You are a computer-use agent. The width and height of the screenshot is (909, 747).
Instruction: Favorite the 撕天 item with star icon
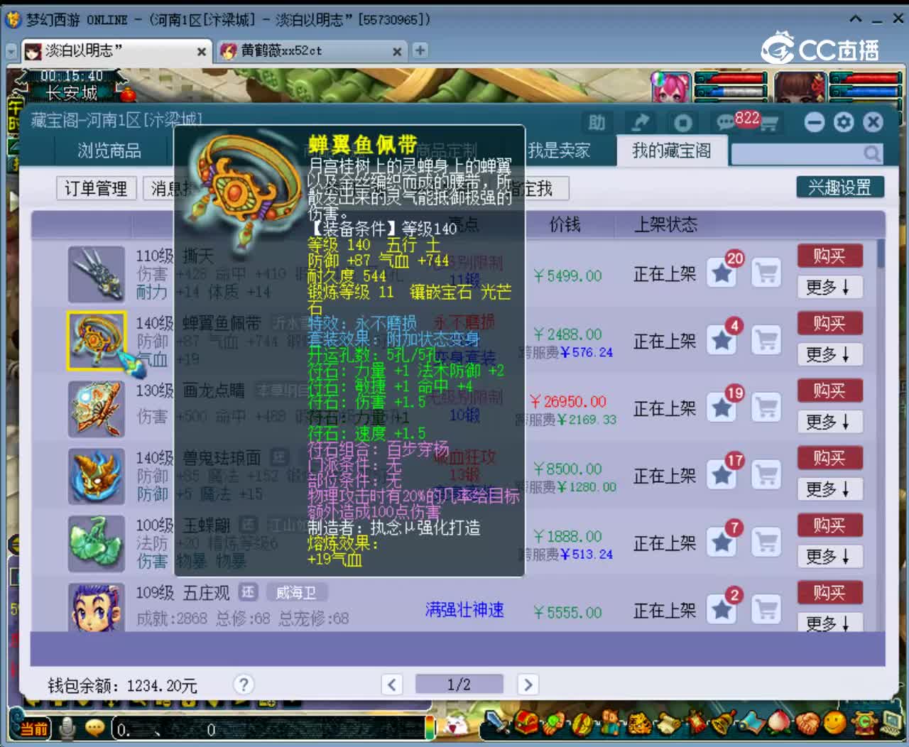pos(722,273)
